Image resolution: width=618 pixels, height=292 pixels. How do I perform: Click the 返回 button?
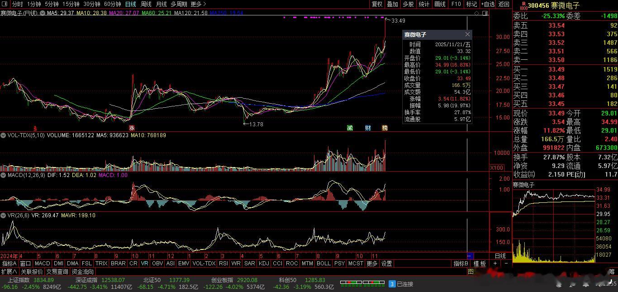click(x=504, y=4)
